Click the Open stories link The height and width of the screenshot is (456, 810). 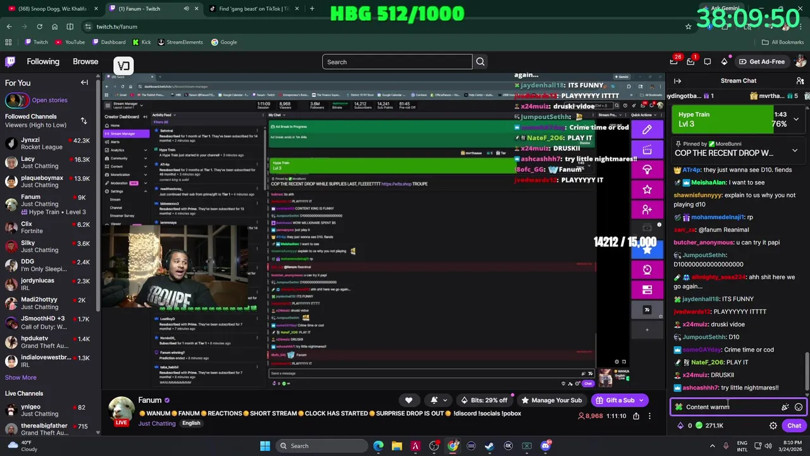pos(49,100)
